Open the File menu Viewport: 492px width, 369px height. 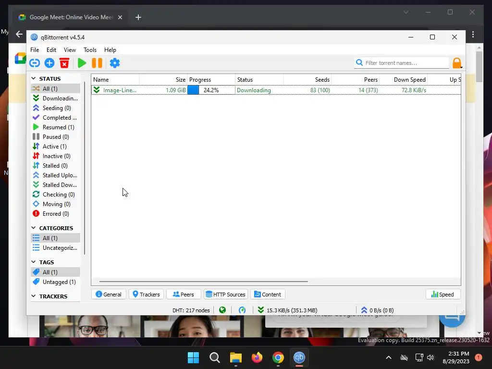[35, 50]
